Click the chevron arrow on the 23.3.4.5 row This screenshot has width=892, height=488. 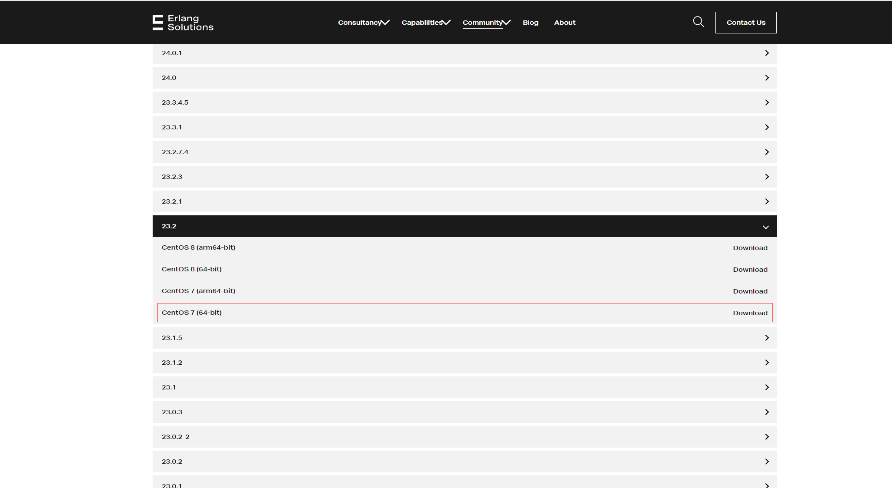click(x=767, y=102)
